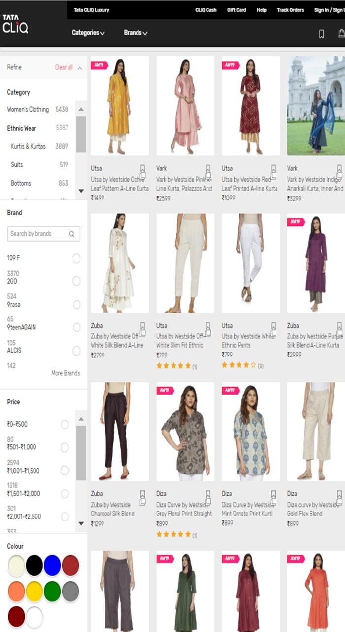
Task: Select ₹501-₹1,000 price range option
Action: click(65, 447)
